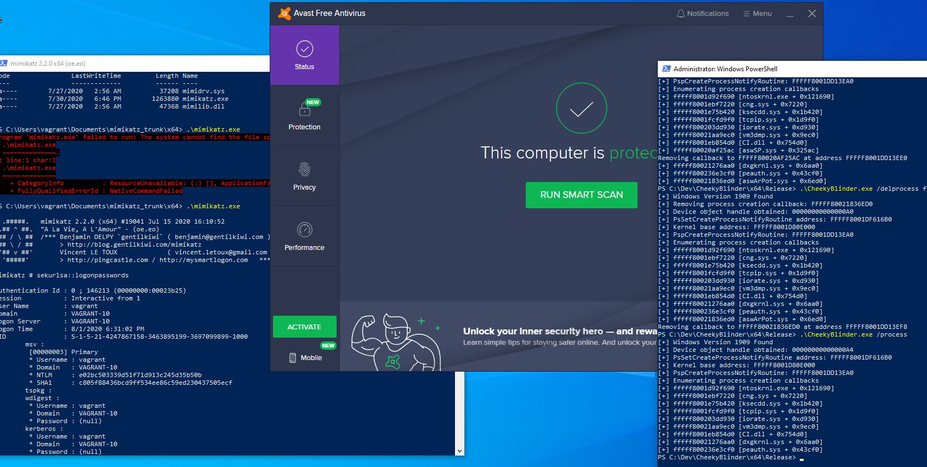Click the RUN SMART SCAN button
This screenshot has width=927, height=467.
(581, 195)
